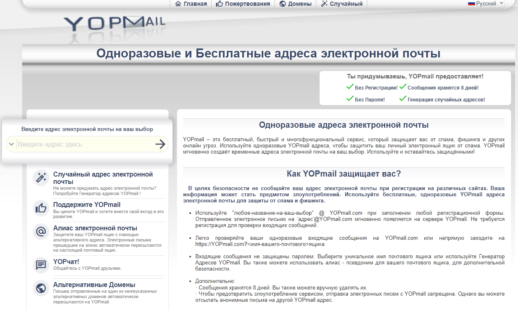Click the Как YOPmail защищает вас? heading

344,174
